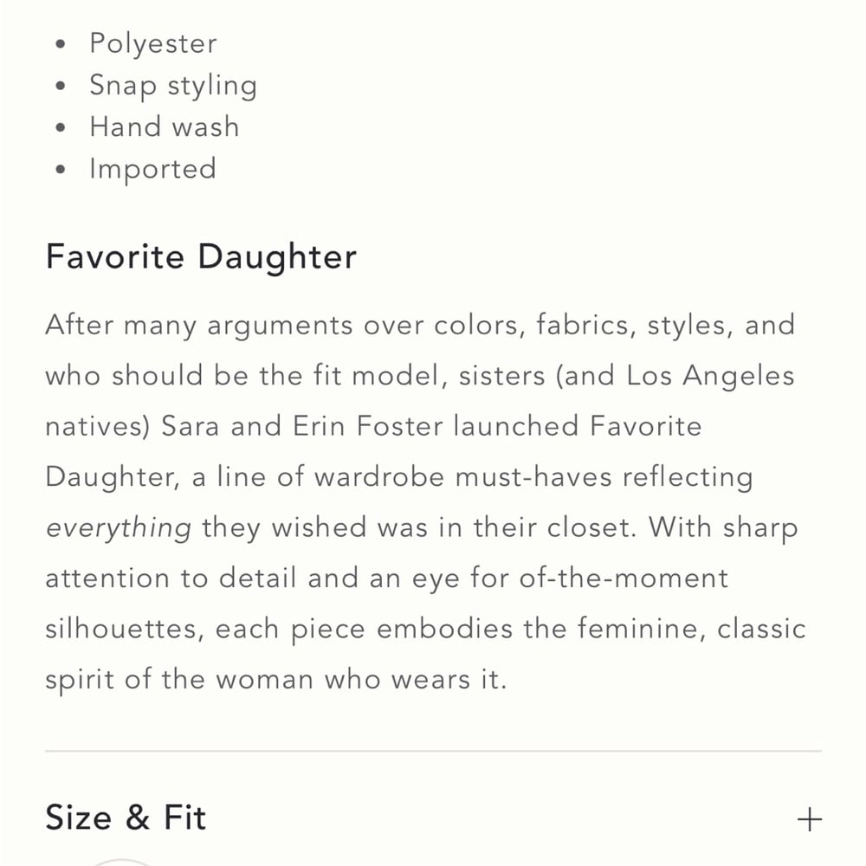Click the Polyester bullet item
This screenshot has height=866, width=866.
click(x=153, y=44)
